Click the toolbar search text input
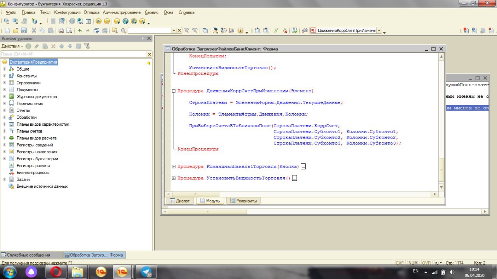The image size is (497, 279). [149, 30]
